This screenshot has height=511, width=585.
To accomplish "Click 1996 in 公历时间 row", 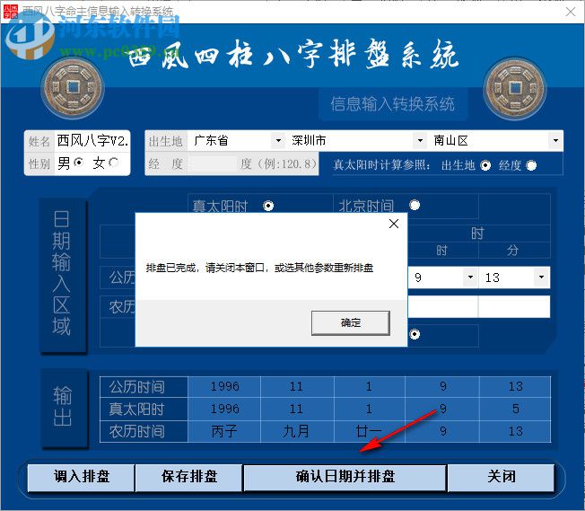I will pyautogui.click(x=224, y=386).
